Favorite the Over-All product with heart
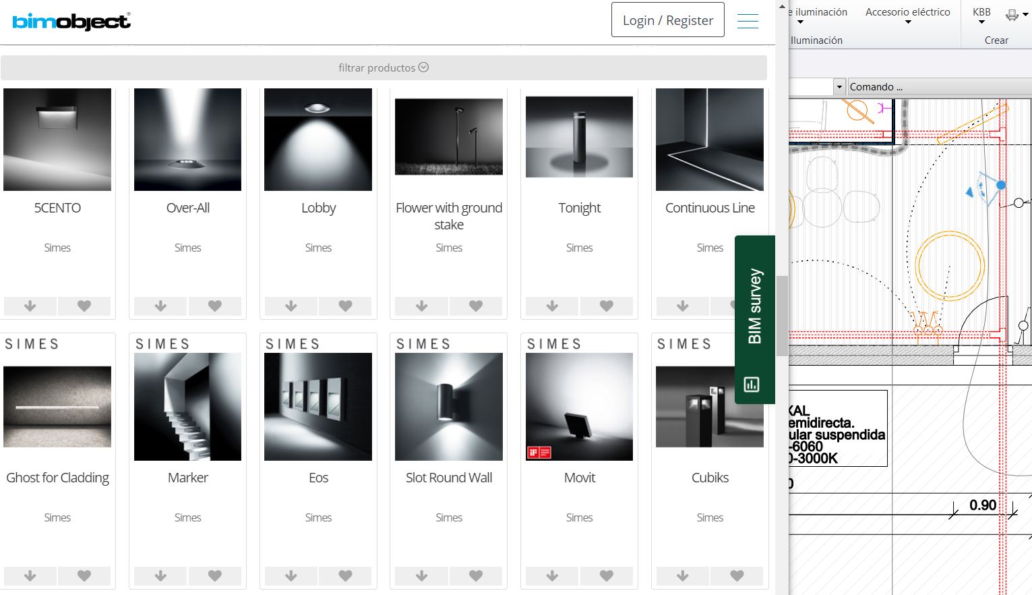This screenshot has height=595, width=1032. click(214, 306)
